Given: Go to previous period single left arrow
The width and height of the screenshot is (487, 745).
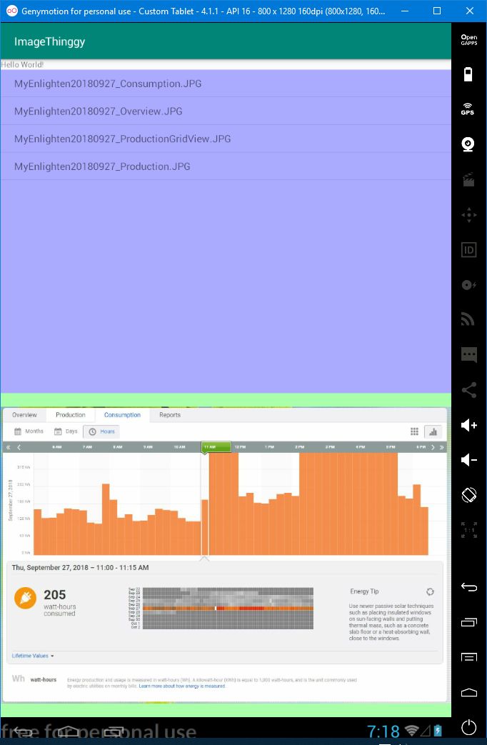Looking at the screenshot, I should point(19,447).
